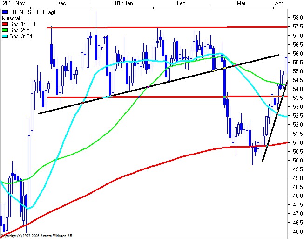
Task: Select the 2017 Jan date label
Action: (x=123, y=3)
